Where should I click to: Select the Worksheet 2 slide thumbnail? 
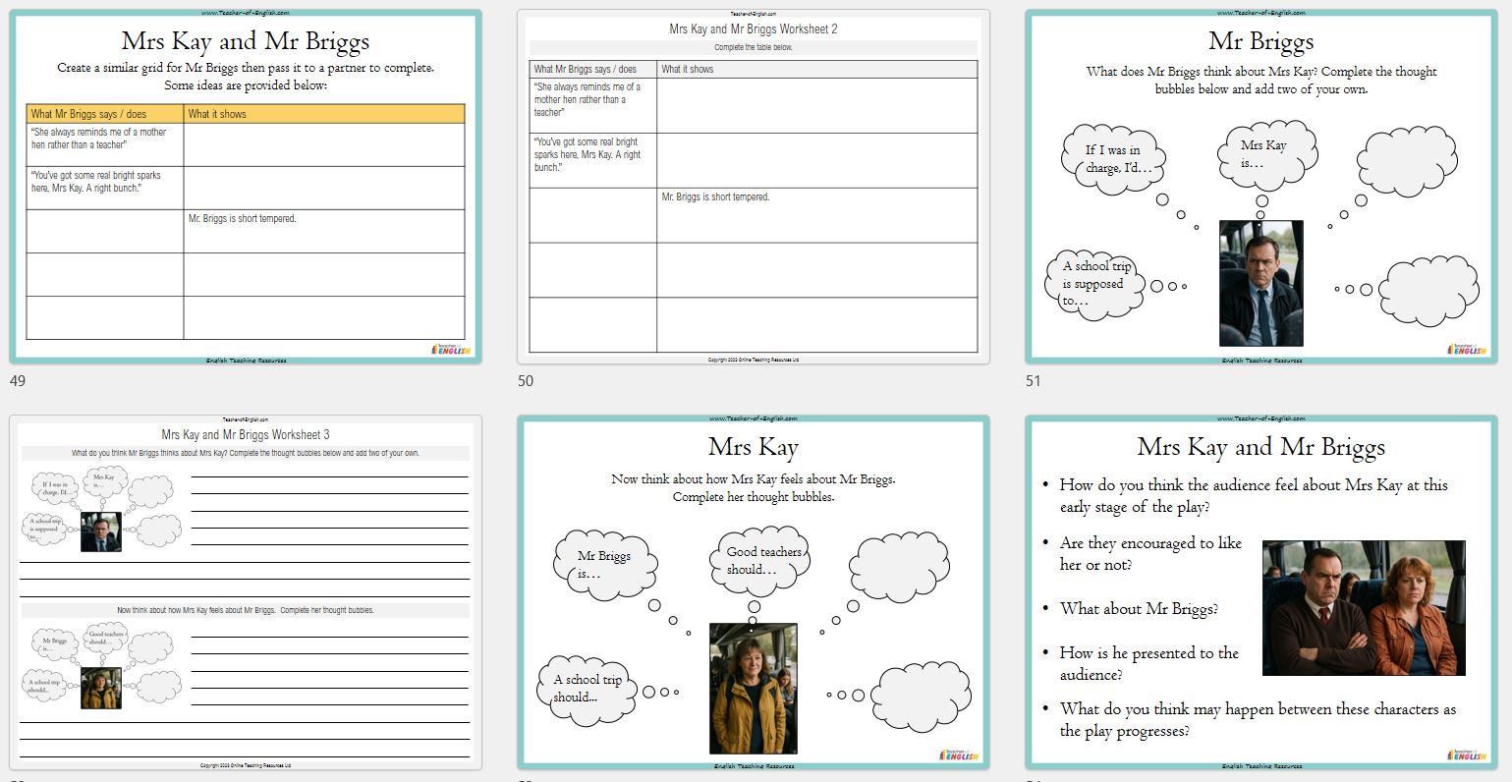point(753,187)
